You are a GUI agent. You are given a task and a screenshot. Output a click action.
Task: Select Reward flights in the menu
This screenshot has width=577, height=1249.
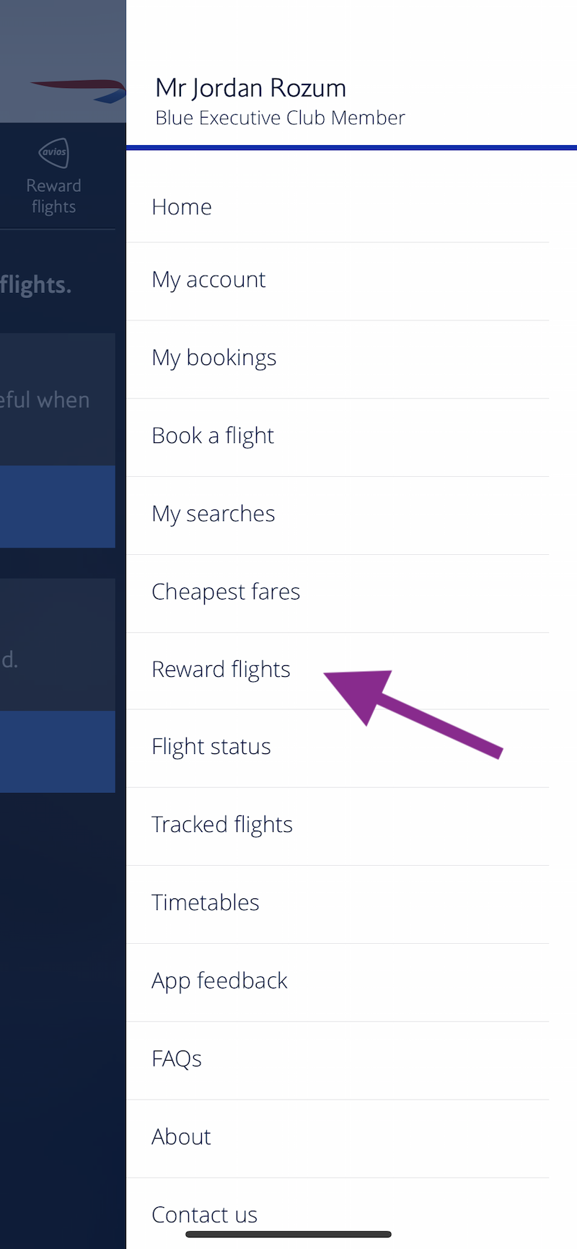[338, 670]
